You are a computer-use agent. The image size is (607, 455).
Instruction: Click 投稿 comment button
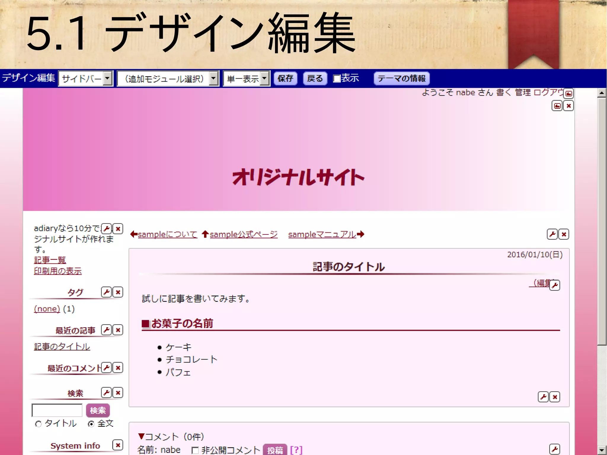coord(275,450)
